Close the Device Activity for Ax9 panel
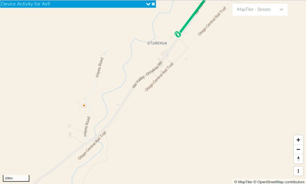This screenshot has width=306, height=184. click(x=153, y=4)
